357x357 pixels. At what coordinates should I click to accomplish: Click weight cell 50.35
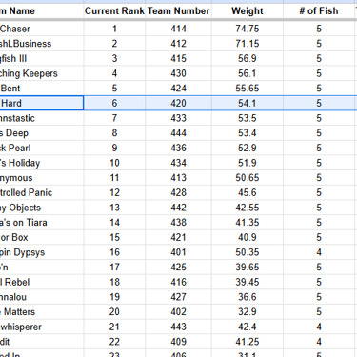pyautogui.click(x=248, y=252)
